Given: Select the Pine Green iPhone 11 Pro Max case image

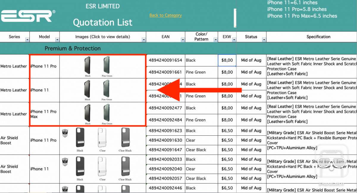Looking at the screenshot, I should (x=107, y=113).
